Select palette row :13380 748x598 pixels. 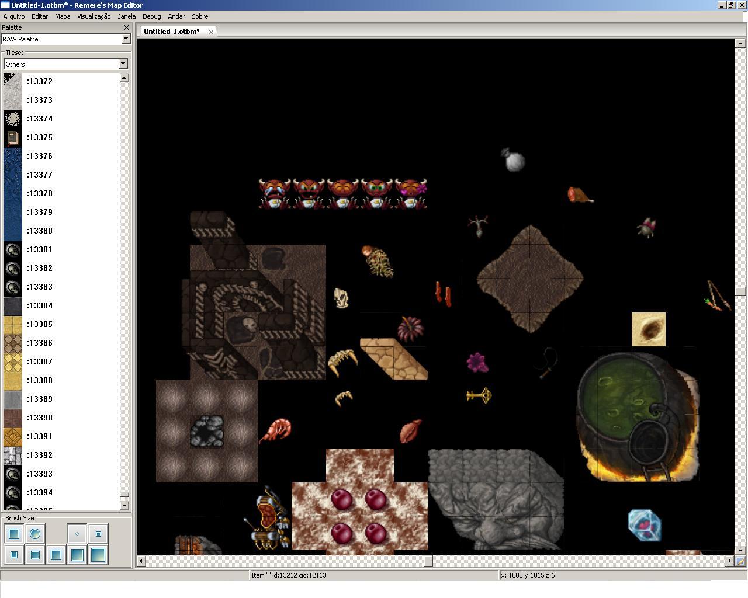(61, 231)
